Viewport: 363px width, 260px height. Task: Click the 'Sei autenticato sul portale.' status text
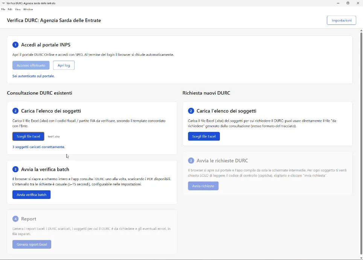pyautogui.click(x=34, y=76)
